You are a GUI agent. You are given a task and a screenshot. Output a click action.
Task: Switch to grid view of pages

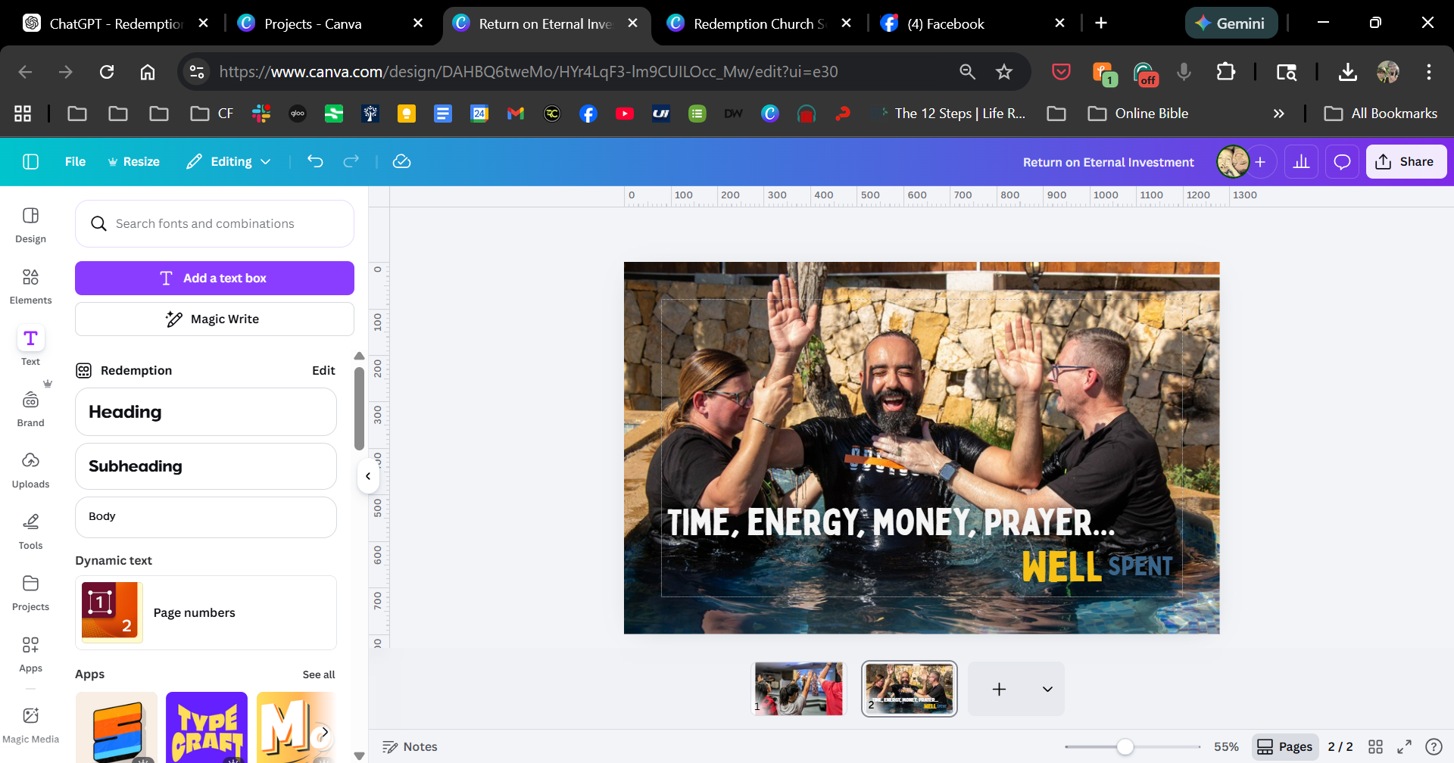[x=1375, y=747]
